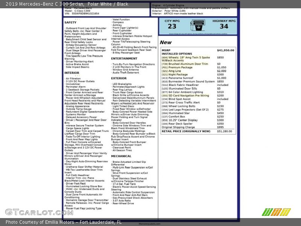Click the 'Night Package' option row
The width and height of the screenshot is (301, 226).
[x=193, y=75]
